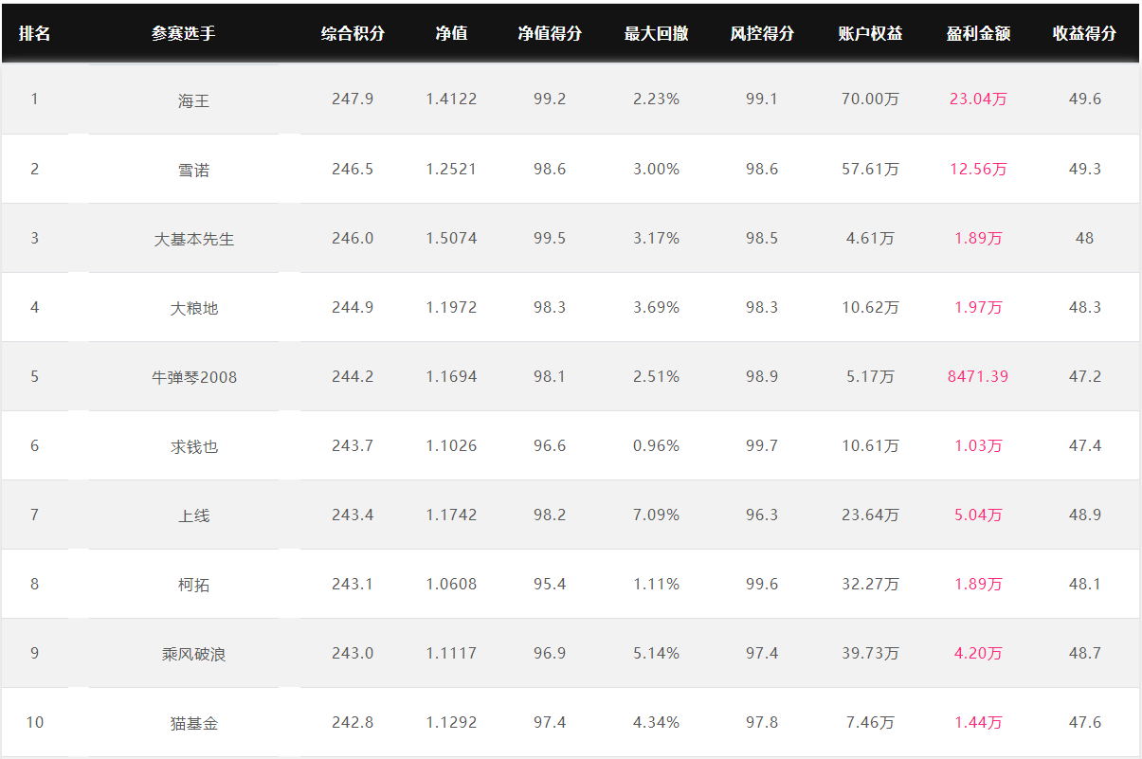Select contestant 牛弹琴2008
This screenshot has height=759, width=1142.
pos(193,377)
